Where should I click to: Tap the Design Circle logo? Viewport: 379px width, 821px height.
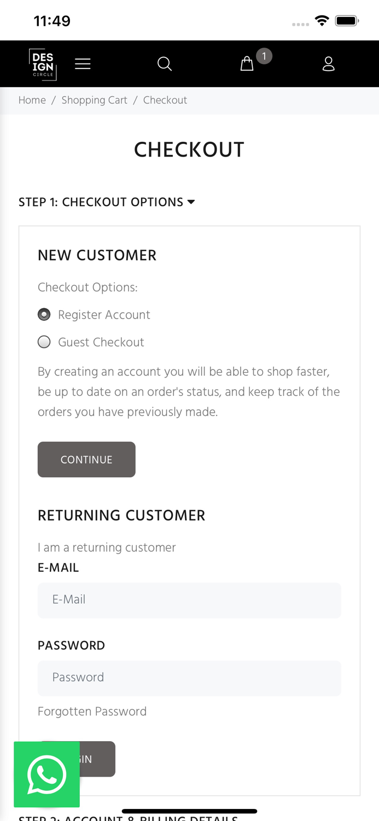[43, 64]
